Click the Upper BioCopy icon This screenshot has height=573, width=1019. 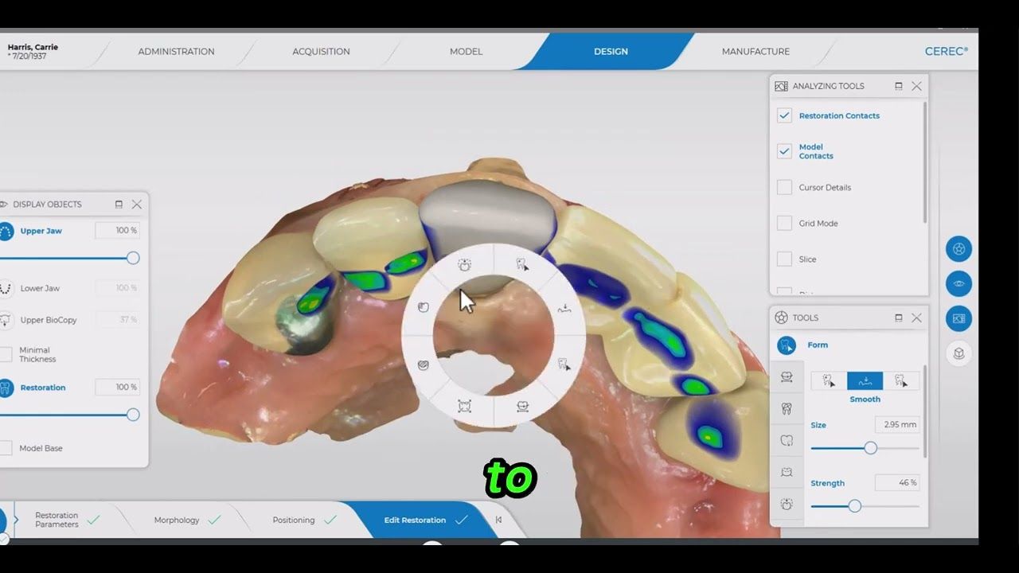tap(6, 320)
